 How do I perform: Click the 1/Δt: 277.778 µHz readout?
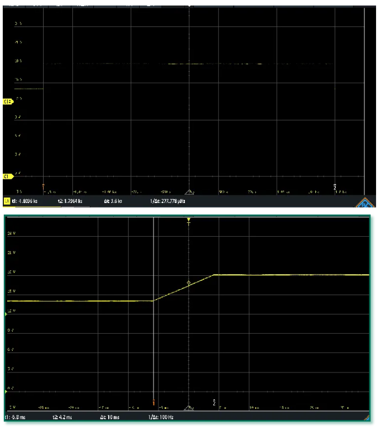point(171,202)
